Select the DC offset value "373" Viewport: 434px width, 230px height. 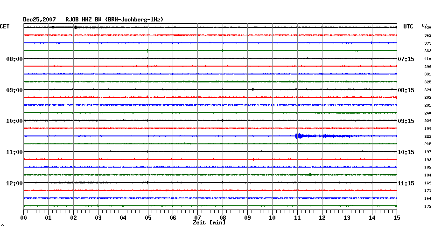pos(428,43)
